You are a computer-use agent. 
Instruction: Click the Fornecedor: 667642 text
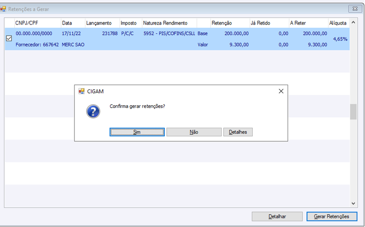37,45
